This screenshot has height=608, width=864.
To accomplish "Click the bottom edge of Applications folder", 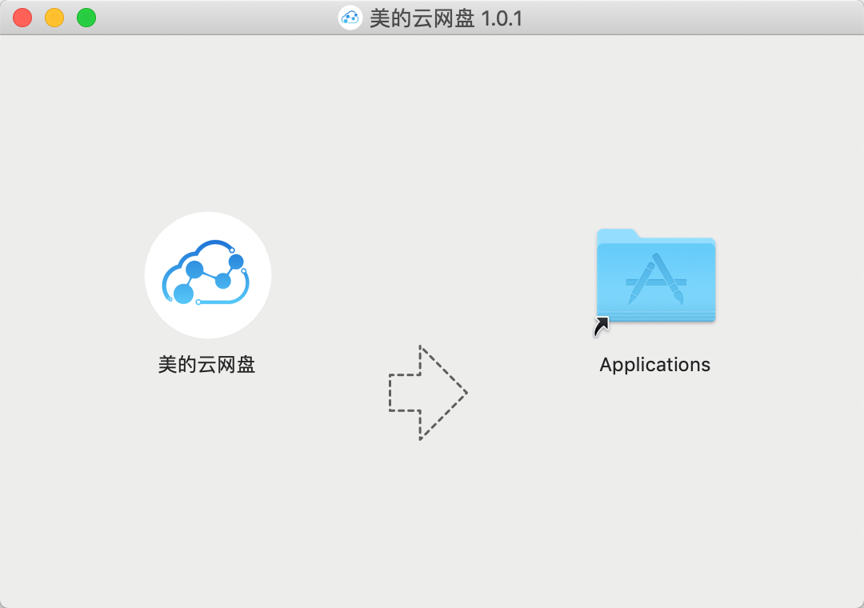I will click(x=655, y=318).
